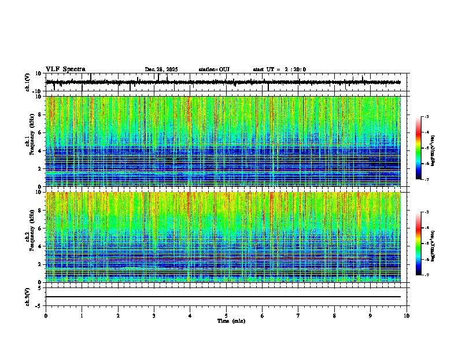Click the flat ch.3 voltage trace line

click(223, 297)
